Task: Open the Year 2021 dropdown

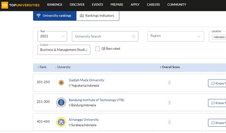Action: point(52,36)
